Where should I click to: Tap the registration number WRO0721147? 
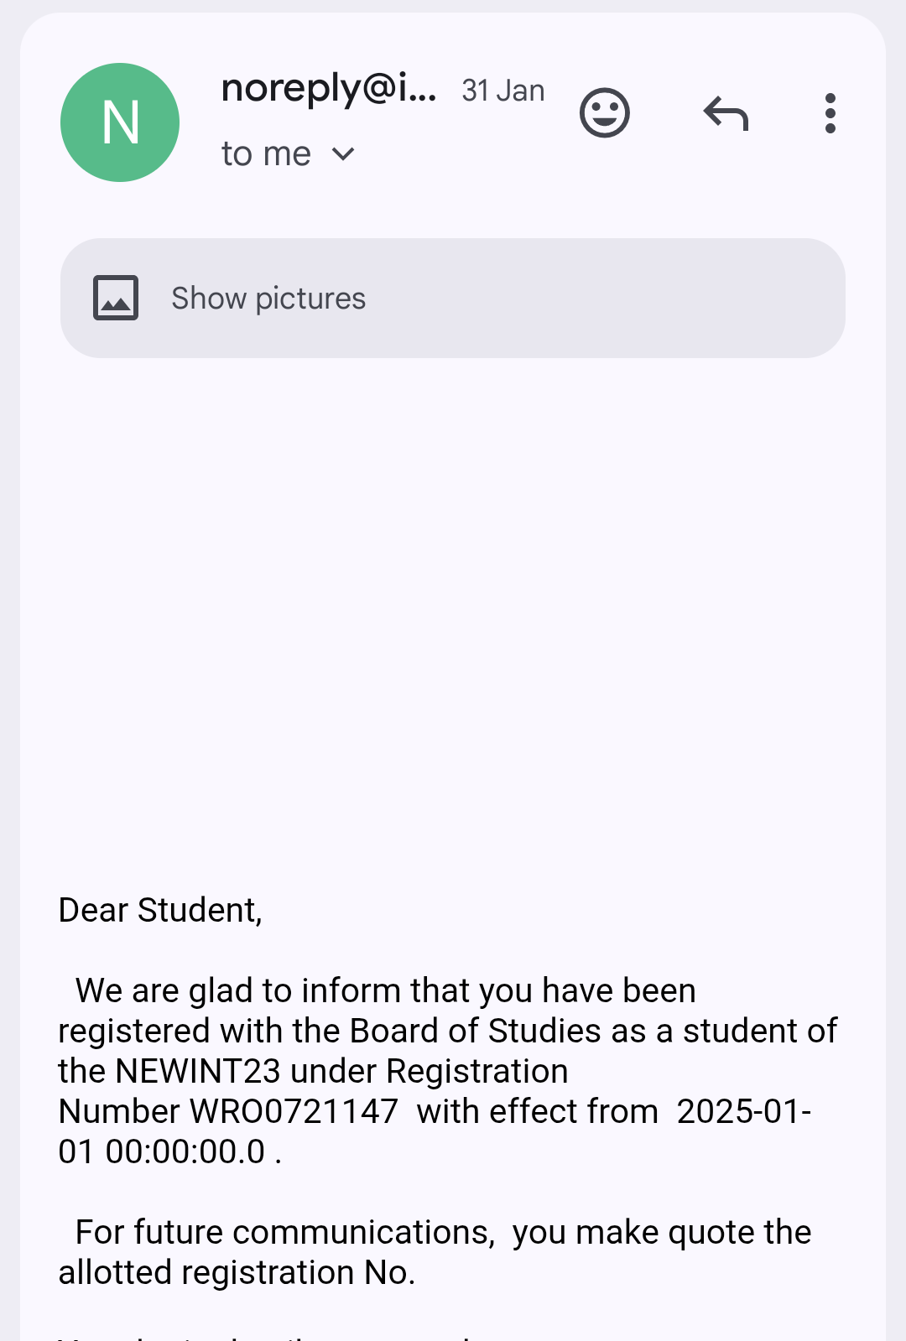pos(294,1111)
